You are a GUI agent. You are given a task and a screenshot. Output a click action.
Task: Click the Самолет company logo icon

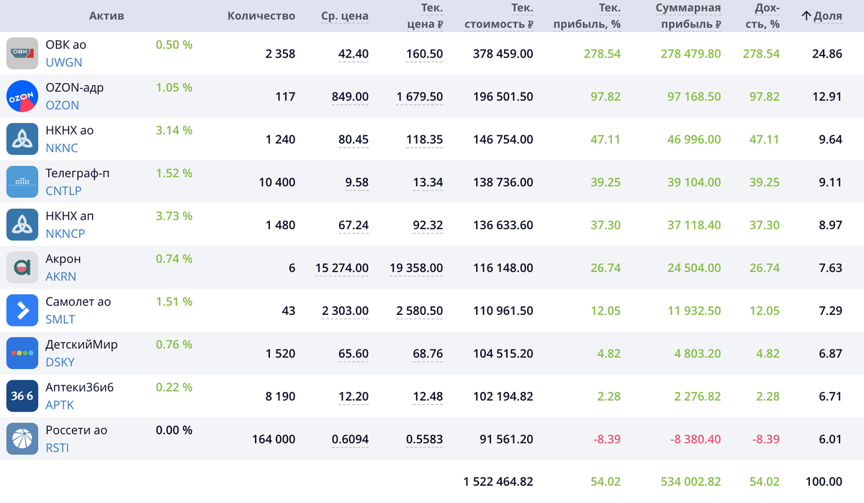[22, 311]
